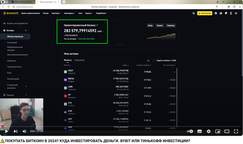Open Торговые боты in sidebar
This screenshot has height=144, width=243.
[x=14, y=67]
